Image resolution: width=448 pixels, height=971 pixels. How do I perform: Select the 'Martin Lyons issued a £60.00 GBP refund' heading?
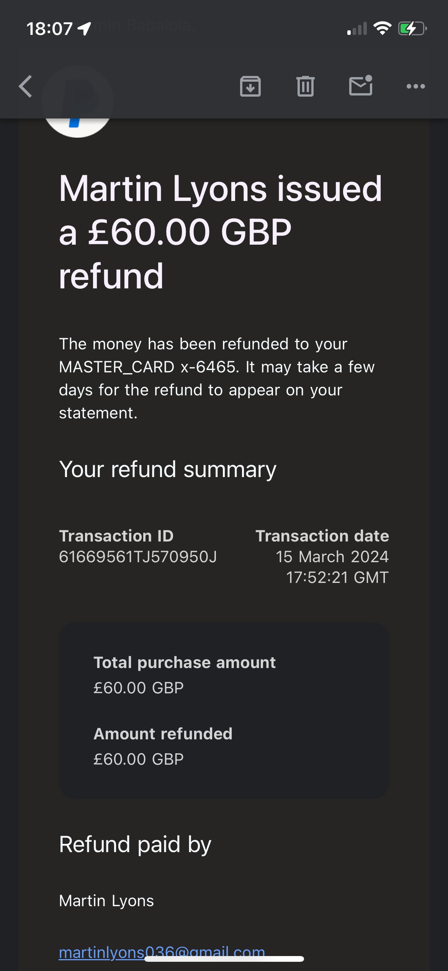coord(221,232)
